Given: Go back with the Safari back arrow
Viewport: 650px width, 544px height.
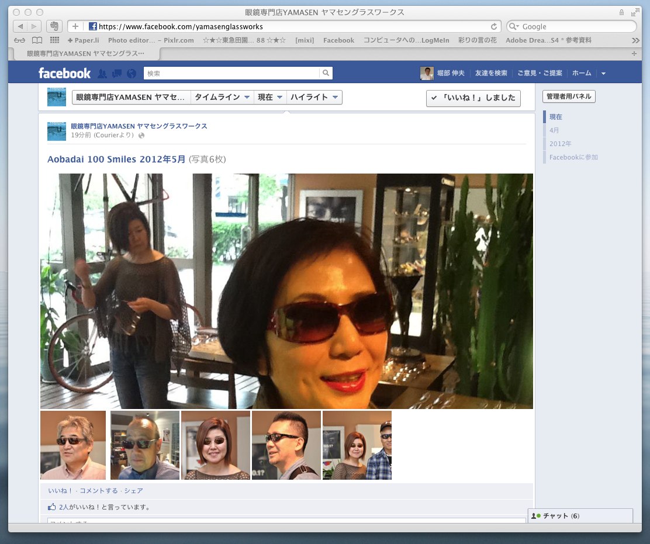Looking at the screenshot, I should 20,26.
